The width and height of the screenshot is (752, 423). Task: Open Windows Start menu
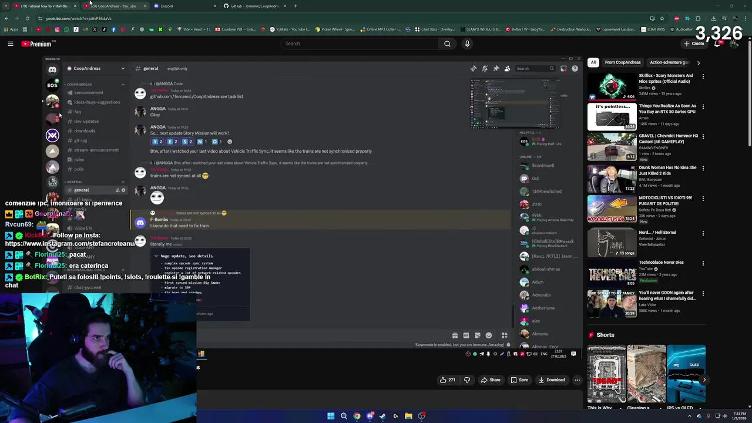331,416
